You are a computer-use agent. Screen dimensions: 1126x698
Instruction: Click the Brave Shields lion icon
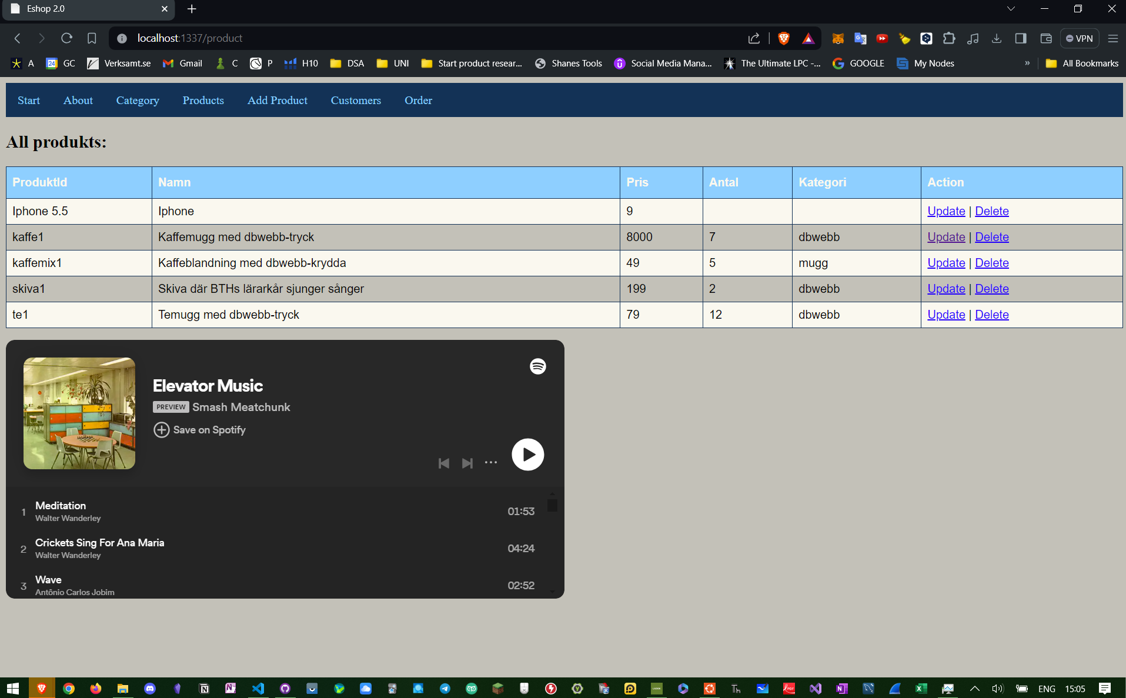pos(783,38)
